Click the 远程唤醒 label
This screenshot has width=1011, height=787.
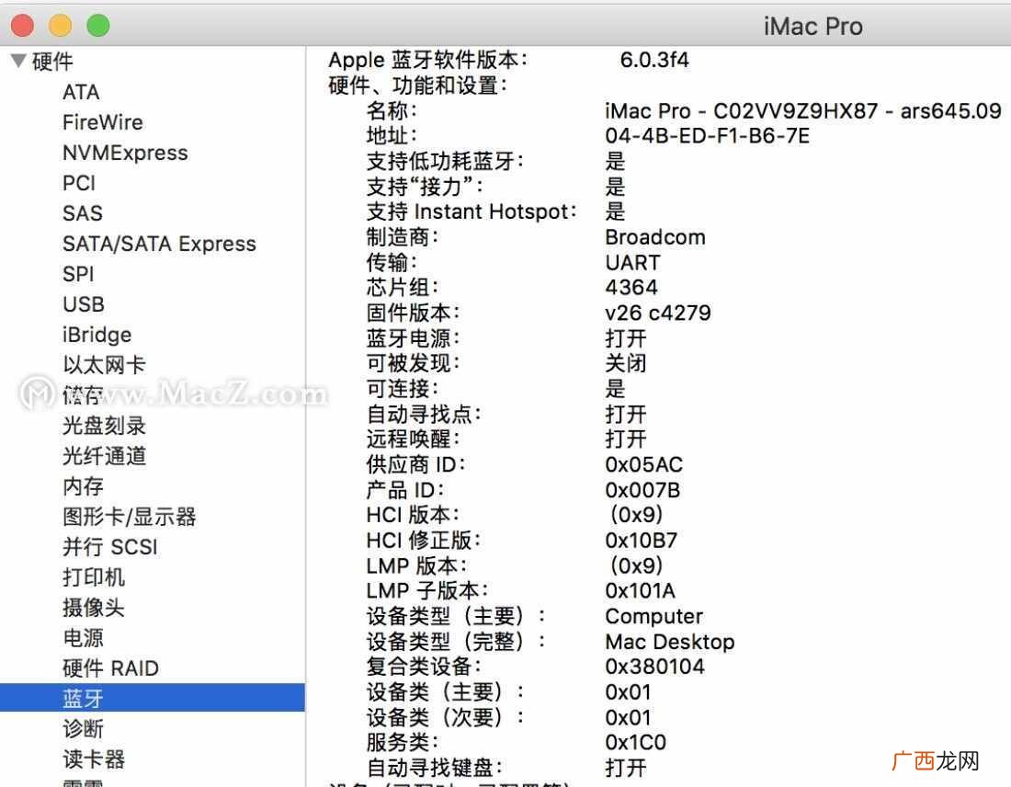tap(413, 439)
